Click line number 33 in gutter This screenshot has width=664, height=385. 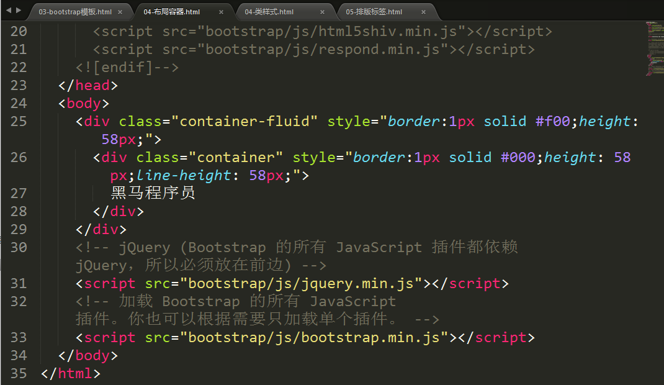(x=19, y=338)
